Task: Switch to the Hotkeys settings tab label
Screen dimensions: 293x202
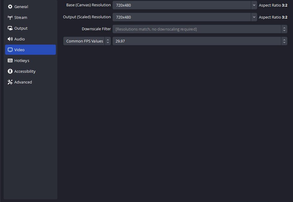Action: coord(22,60)
